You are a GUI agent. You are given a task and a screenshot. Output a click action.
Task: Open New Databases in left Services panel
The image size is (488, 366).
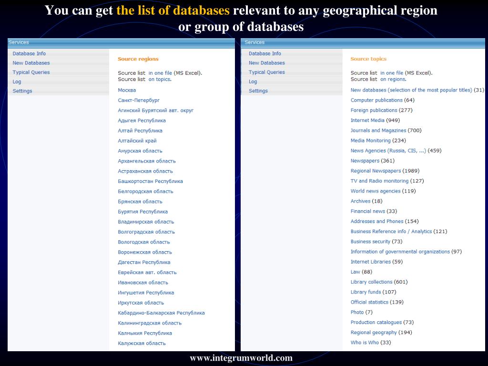31,63
